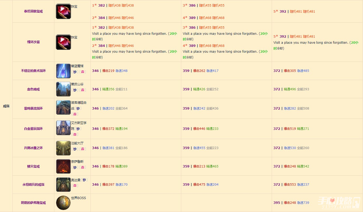Image resolution: width=363 pixels, height=212 pixels.
Task: Open the 鳞灾玺戒 ring link
Action: [33, 166]
